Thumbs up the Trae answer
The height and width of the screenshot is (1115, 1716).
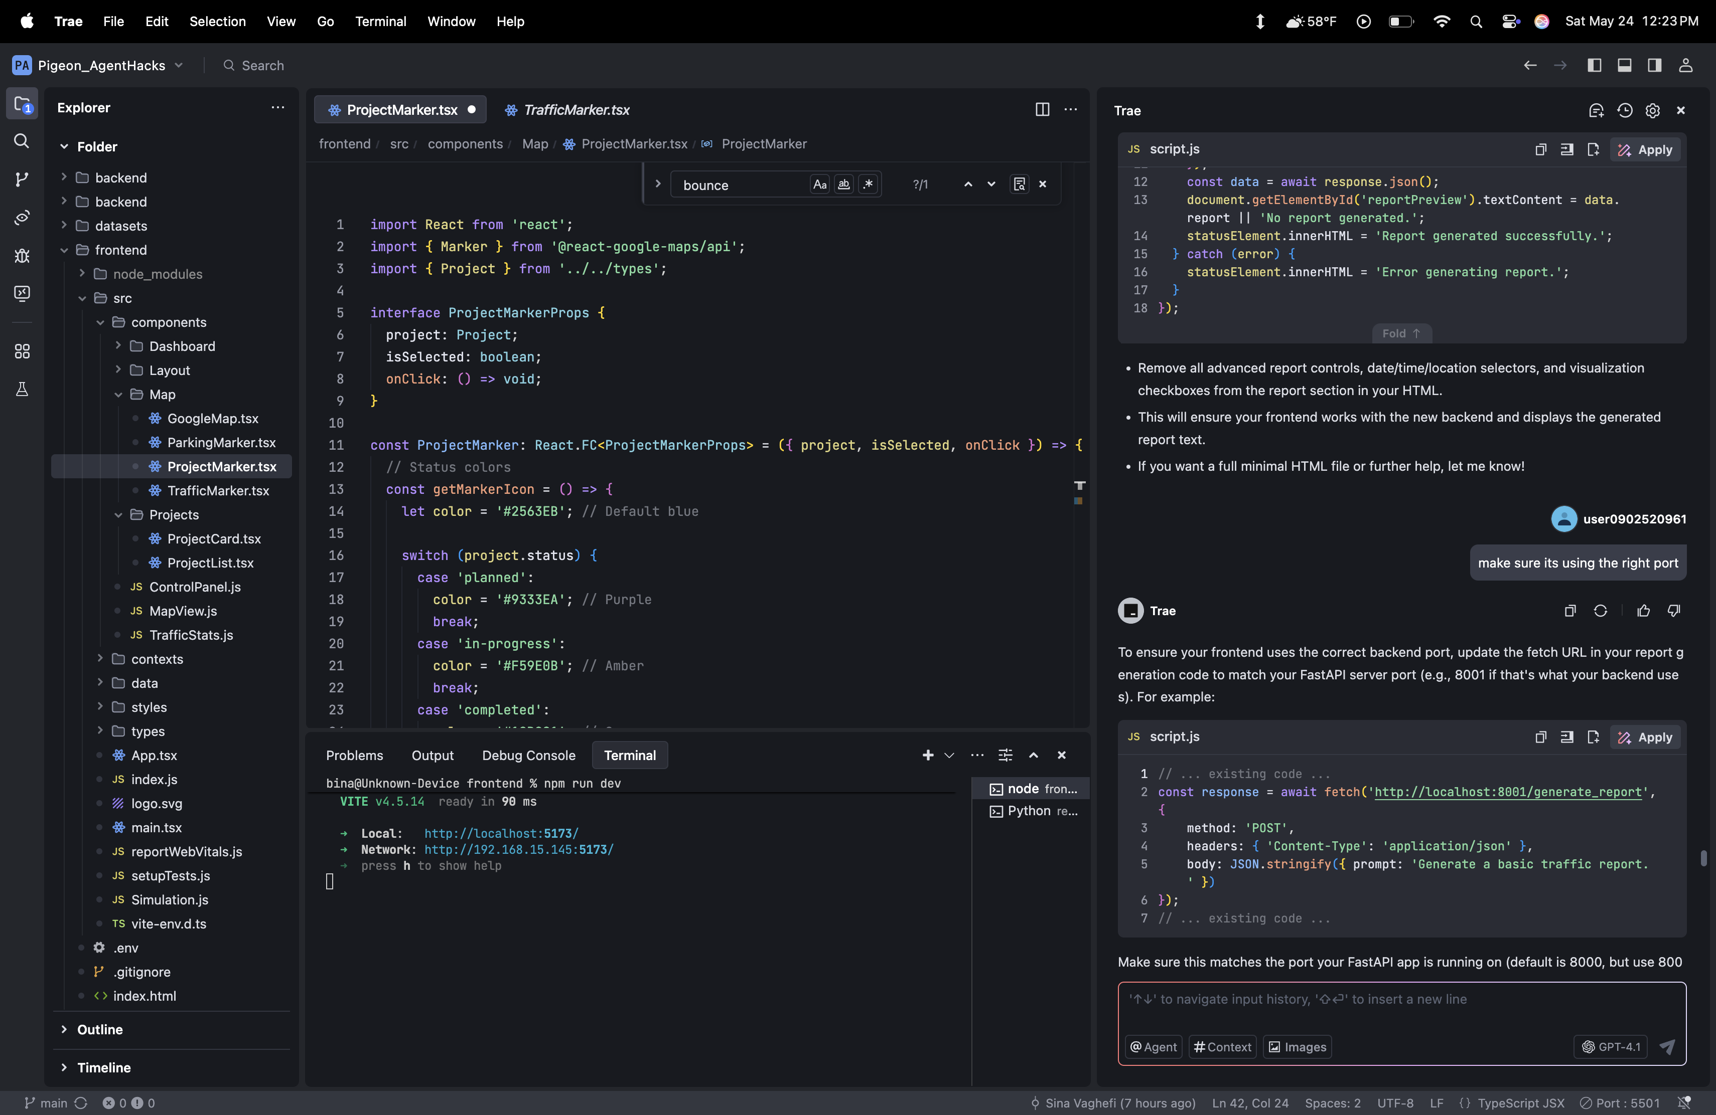[x=1643, y=611]
